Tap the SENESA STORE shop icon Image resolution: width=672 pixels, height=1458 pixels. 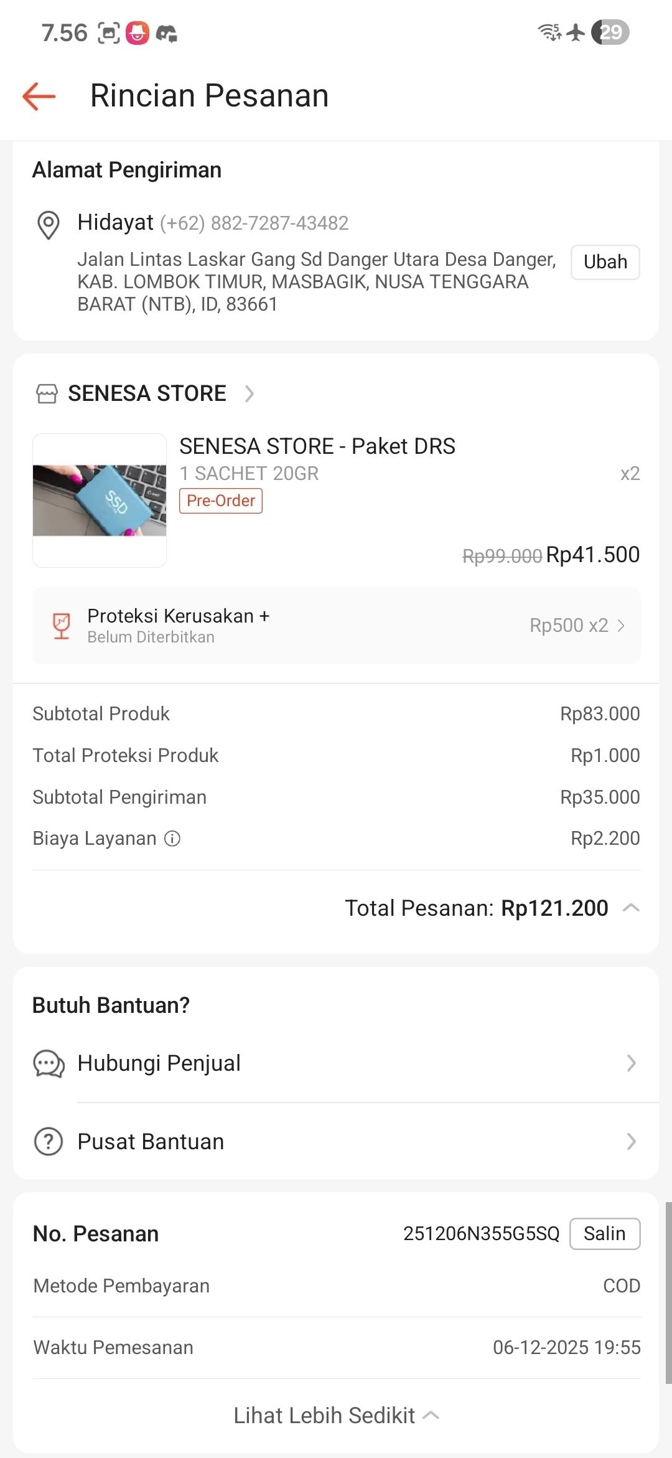click(x=47, y=394)
